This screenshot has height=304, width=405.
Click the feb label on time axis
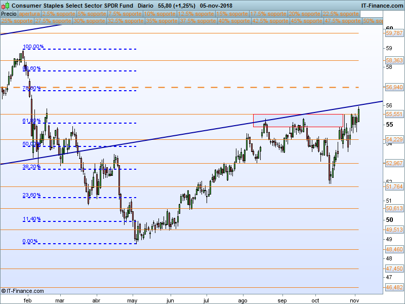(x=27, y=300)
